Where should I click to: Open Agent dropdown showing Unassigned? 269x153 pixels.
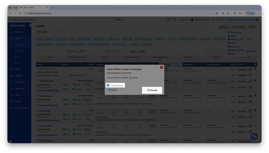pyautogui.click(x=245, y=69)
